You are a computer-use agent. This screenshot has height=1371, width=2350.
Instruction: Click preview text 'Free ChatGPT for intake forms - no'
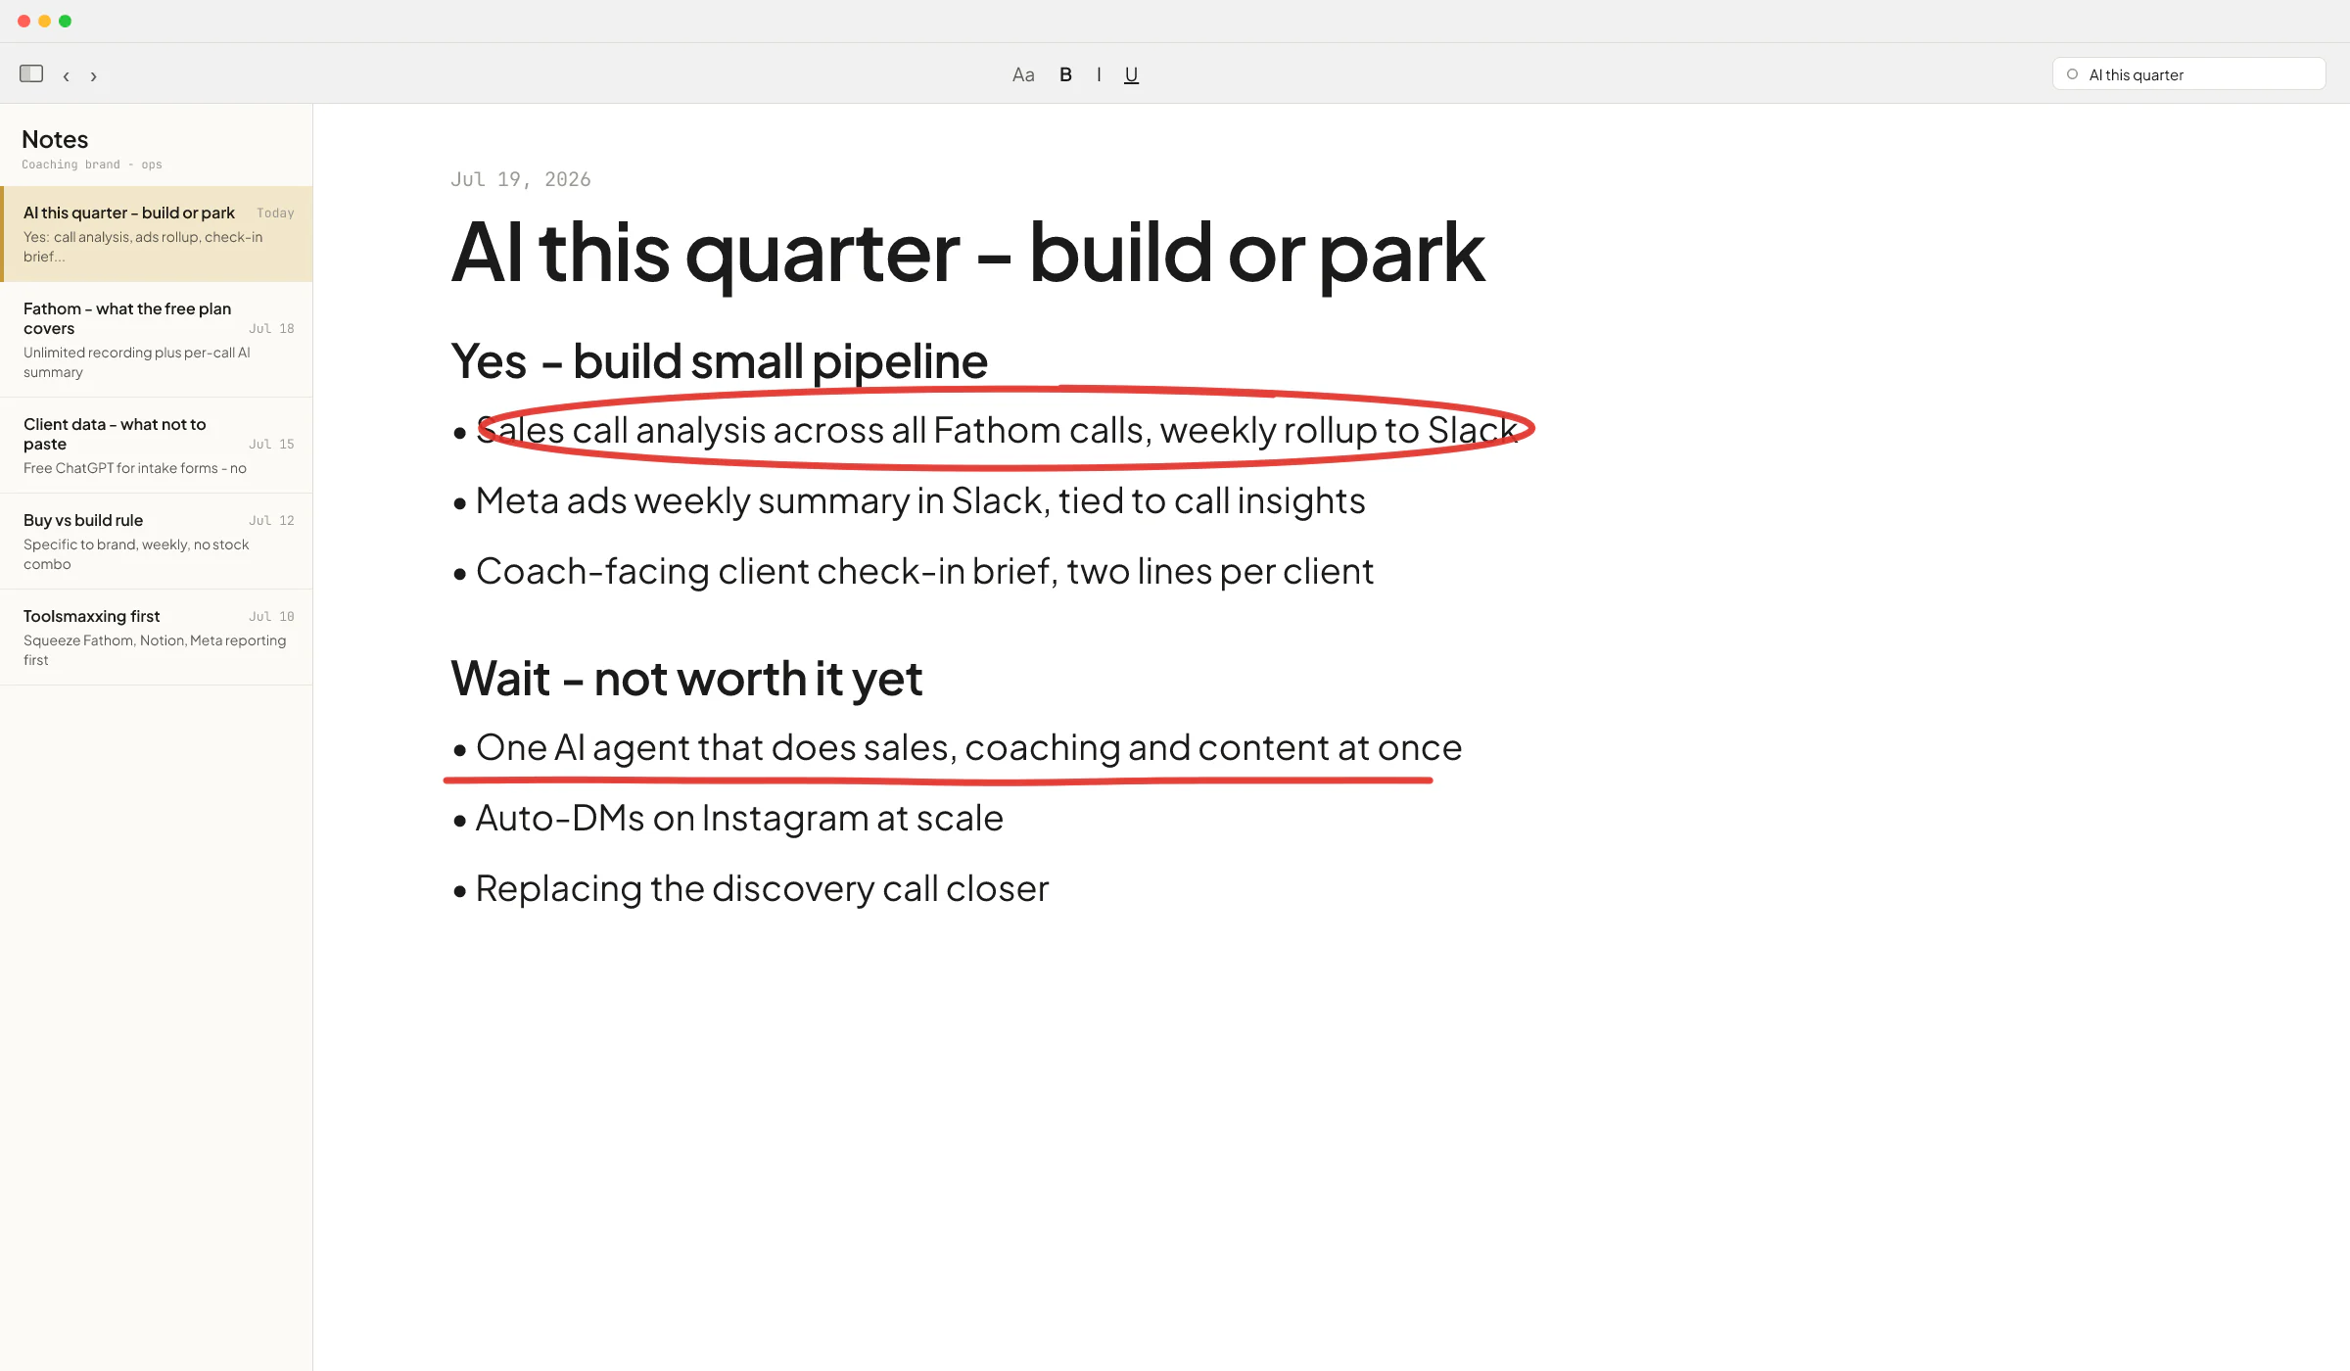pos(135,468)
